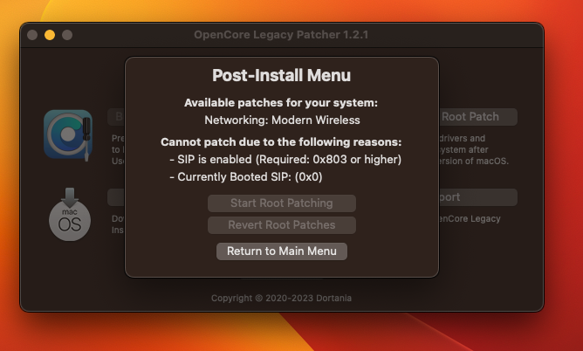Click the gray zoom button in the title bar

pyautogui.click(x=67, y=35)
